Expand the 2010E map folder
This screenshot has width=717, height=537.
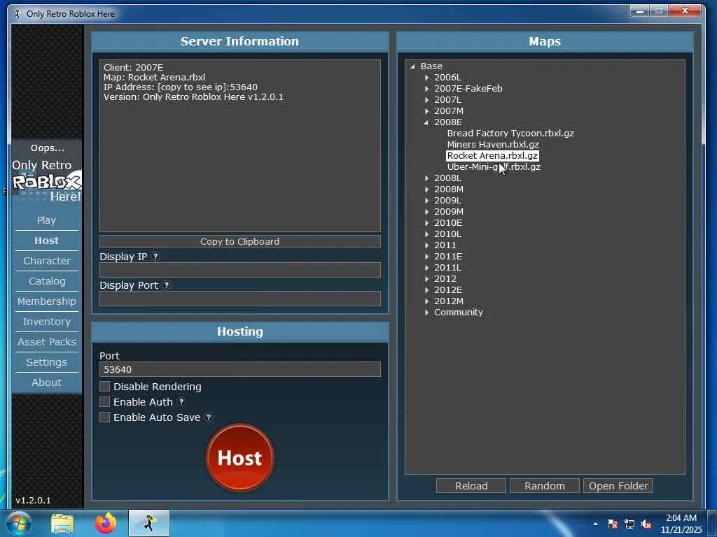pos(426,223)
